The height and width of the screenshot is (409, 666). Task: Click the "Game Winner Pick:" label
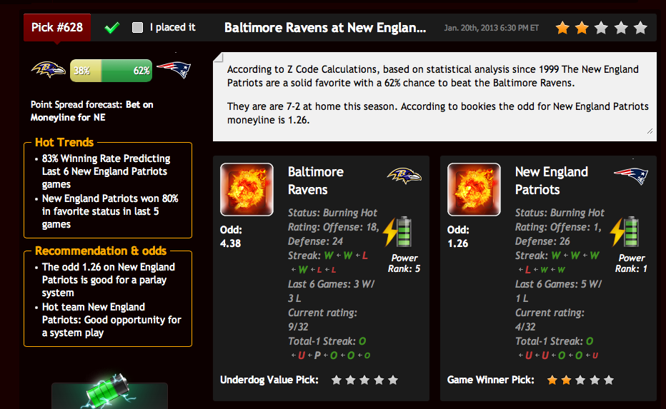[491, 380]
